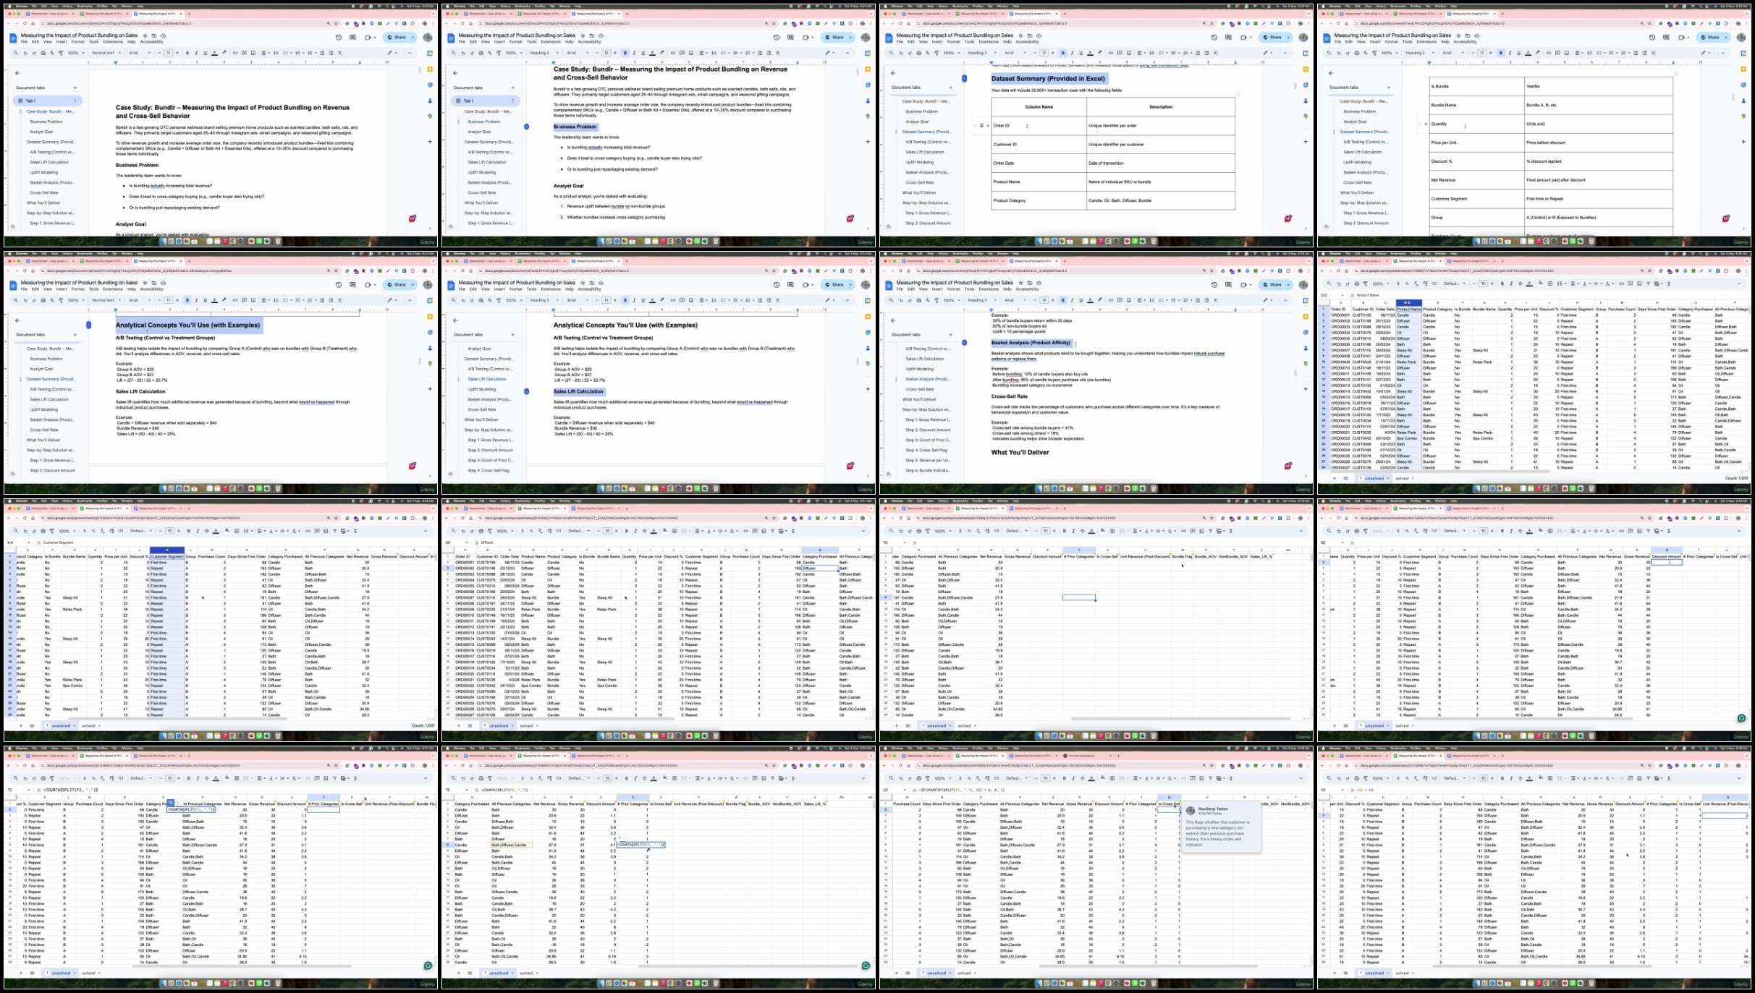Click Insert image icon in highlighted Business Problem frame
Screen dimensions: 1755x993
click(x=690, y=53)
